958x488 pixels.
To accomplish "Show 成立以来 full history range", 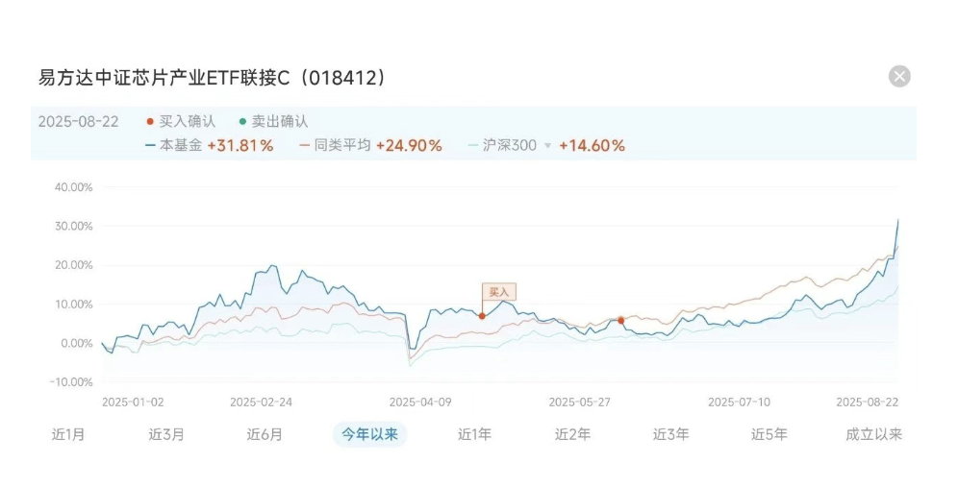I will (873, 434).
